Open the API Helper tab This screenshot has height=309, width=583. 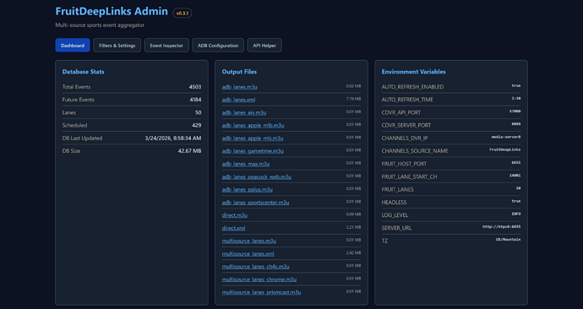tap(264, 46)
